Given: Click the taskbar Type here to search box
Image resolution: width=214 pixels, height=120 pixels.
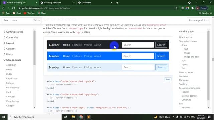Looking at the screenshot, I should (34, 117).
